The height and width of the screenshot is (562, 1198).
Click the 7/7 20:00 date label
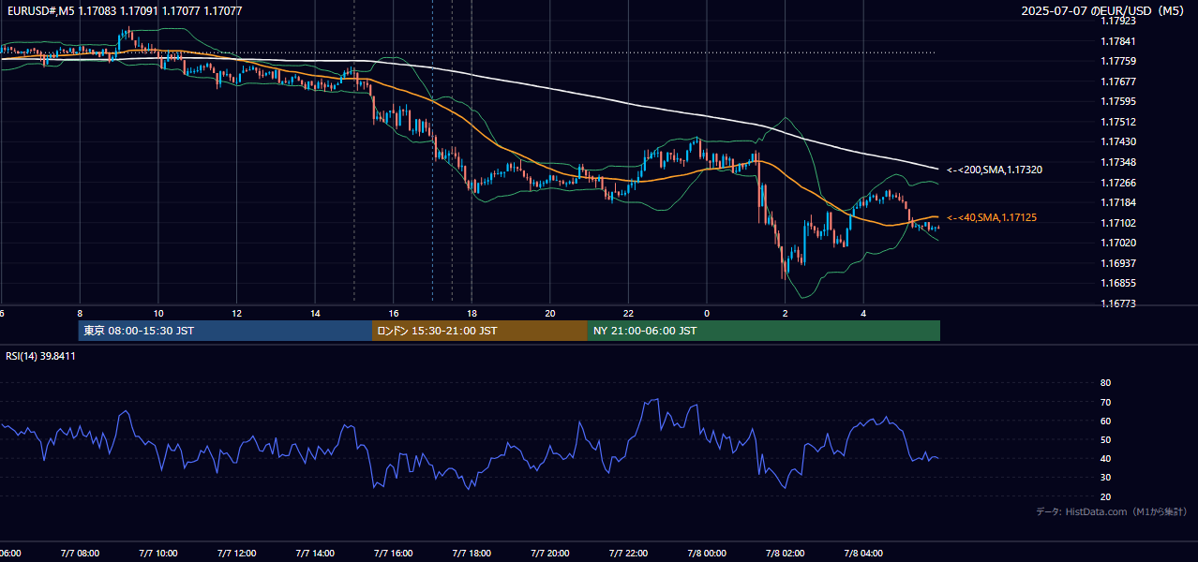(550, 554)
